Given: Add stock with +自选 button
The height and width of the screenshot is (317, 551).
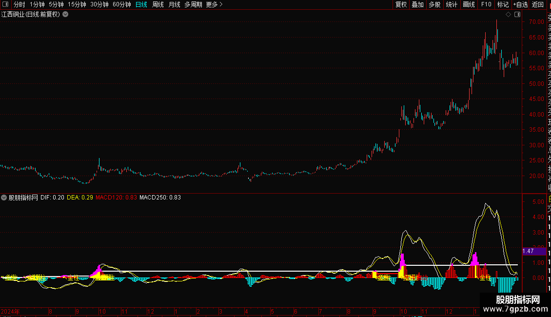Looking at the screenshot, I should click(520, 4).
